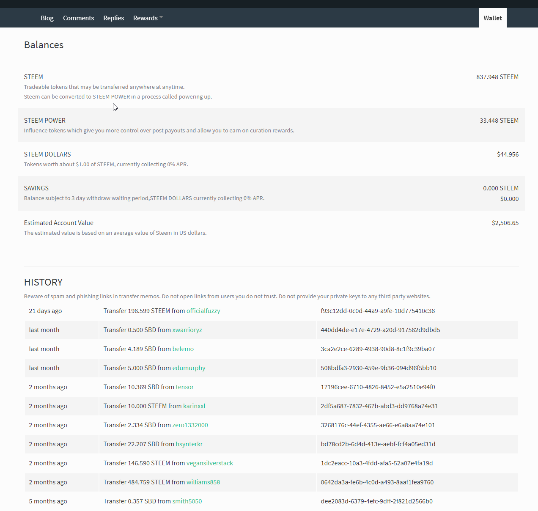This screenshot has height=511, width=538.
Task: Expand the Rewards dropdown menu
Action: coord(148,18)
